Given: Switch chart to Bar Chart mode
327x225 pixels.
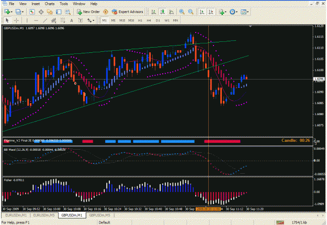Looking at the screenshot, I should coord(153,12).
